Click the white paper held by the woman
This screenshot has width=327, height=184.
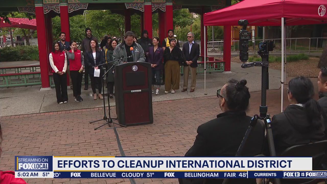coord(97,73)
